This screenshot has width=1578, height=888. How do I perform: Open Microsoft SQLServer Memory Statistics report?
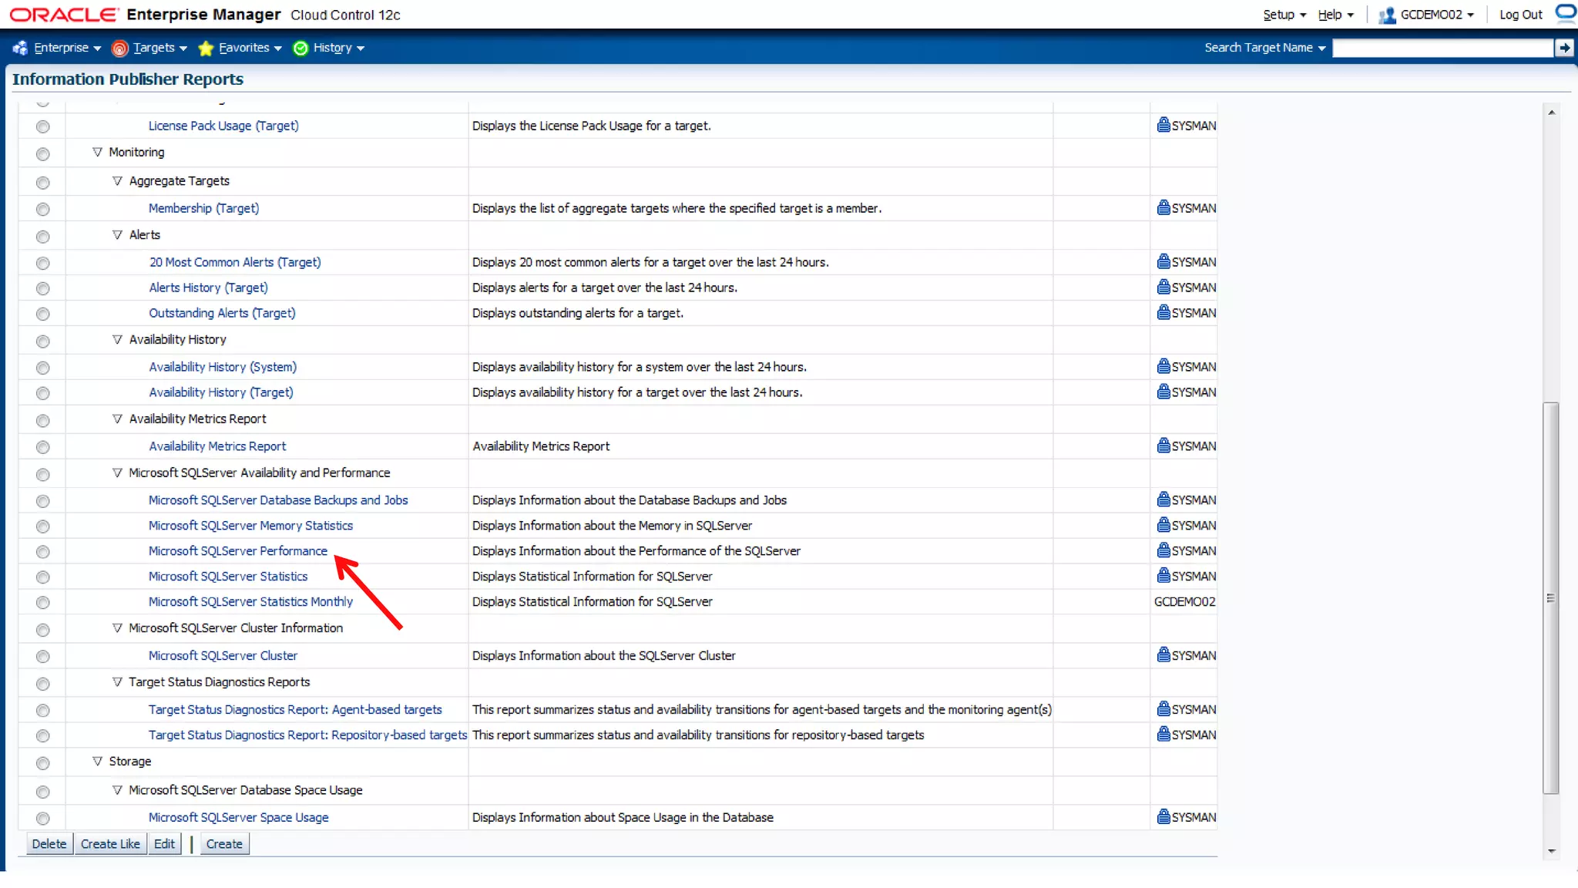coord(250,525)
